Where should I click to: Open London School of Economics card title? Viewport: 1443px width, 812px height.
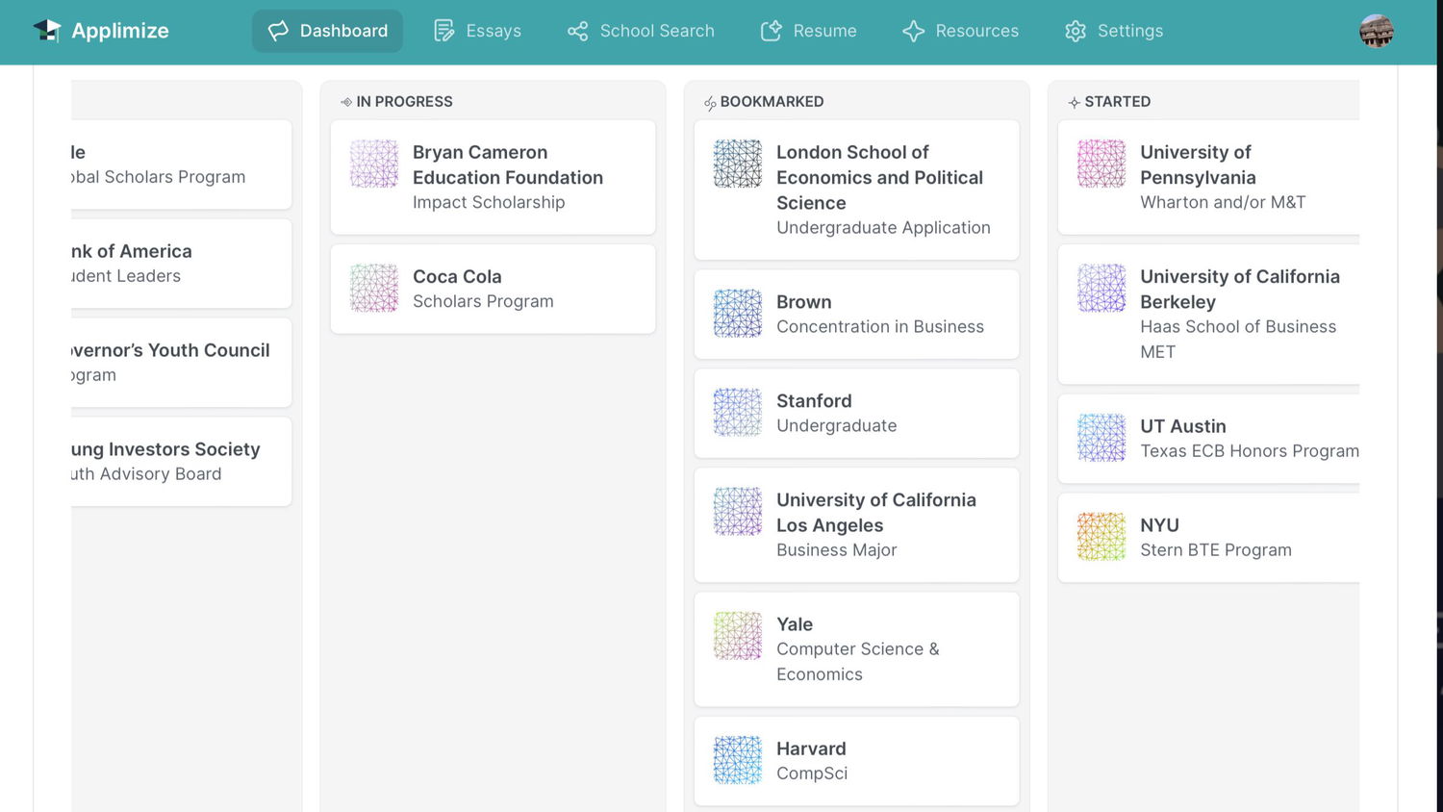coord(879,177)
